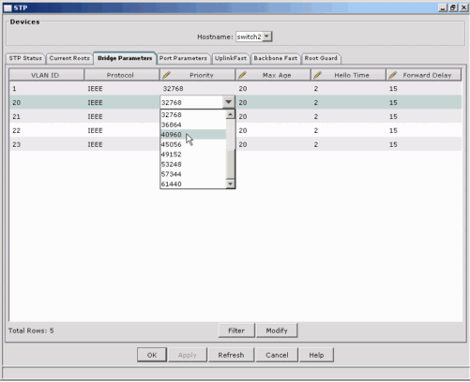Click Forward Delay 15 in VLAN 23 row
Viewport: 470px width, 382px height.
click(393, 144)
